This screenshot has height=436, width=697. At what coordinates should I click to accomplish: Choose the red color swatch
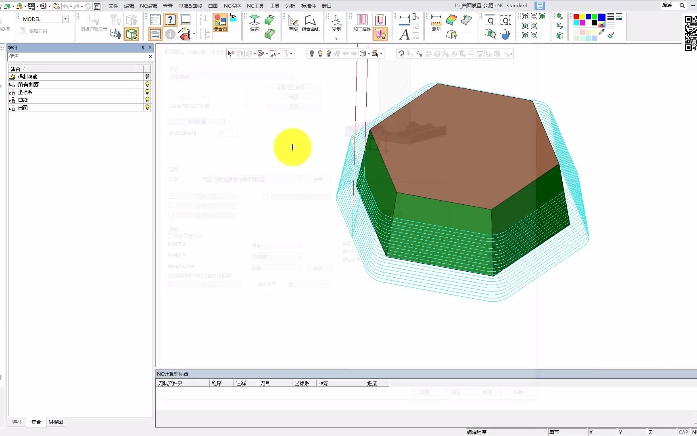point(576,17)
